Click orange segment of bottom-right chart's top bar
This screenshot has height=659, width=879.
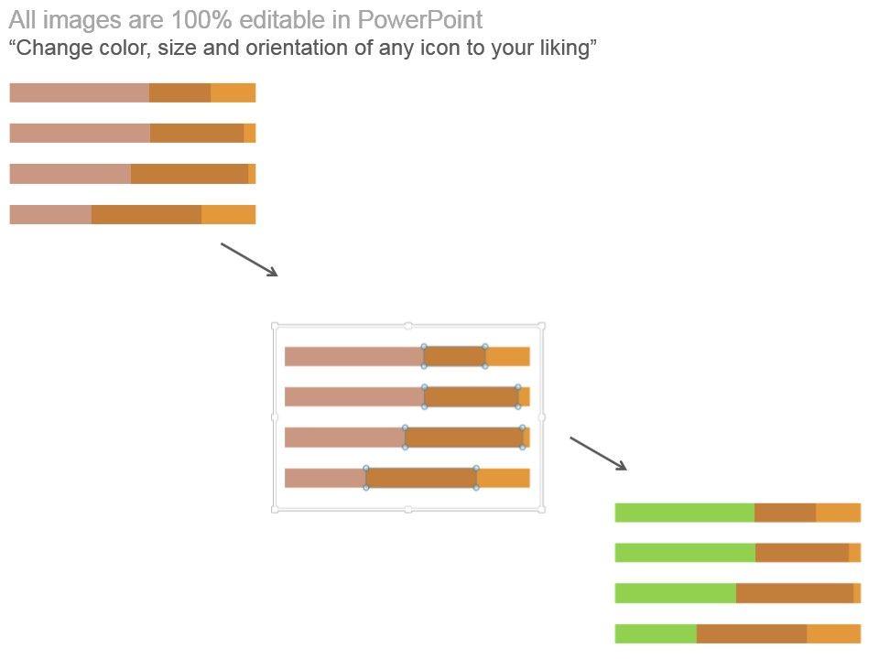coord(838,513)
